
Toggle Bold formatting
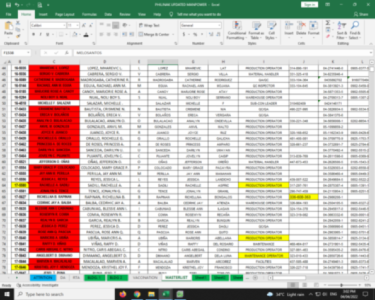coord(33,34)
